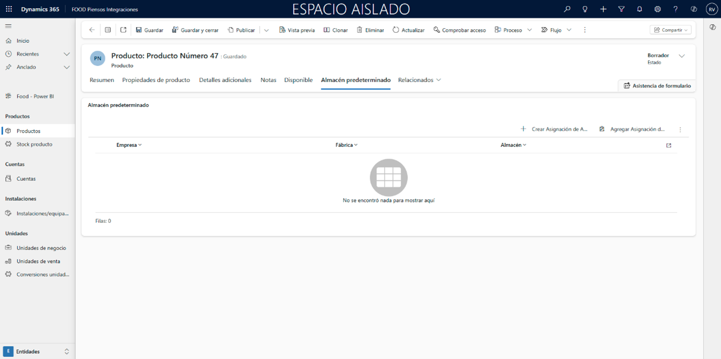Expand the Recientes section in sidebar
The width and height of the screenshot is (721, 359).
67,54
